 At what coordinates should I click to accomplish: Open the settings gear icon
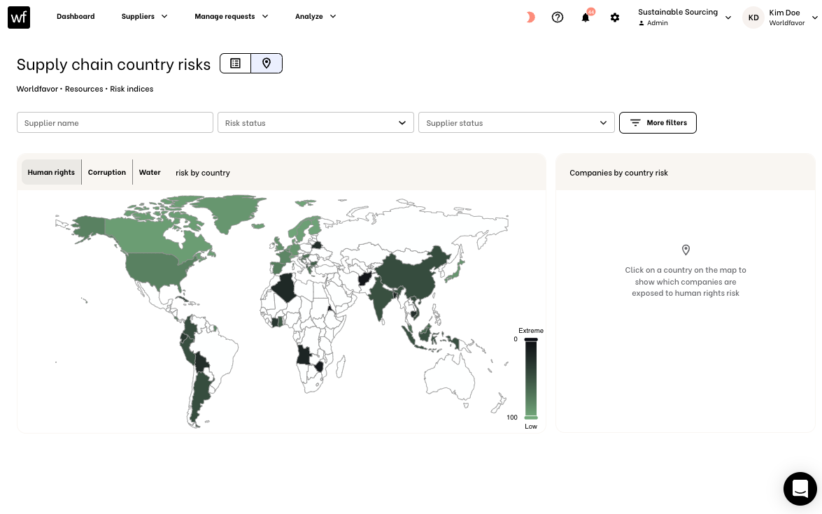pyautogui.click(x=615, y=17)
